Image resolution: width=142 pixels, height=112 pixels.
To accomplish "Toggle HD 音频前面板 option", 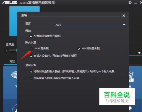I will pos(79,49).
